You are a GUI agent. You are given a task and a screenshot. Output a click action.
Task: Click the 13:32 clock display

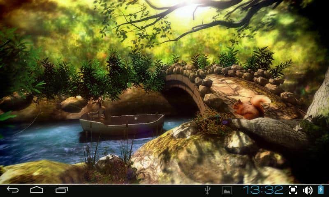pyautogui.click(x=263, y=190)
